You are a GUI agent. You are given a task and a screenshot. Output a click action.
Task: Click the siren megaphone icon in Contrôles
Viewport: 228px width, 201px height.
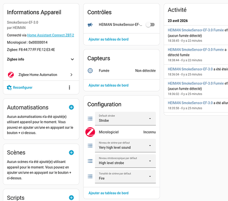[x=90, y=25]
